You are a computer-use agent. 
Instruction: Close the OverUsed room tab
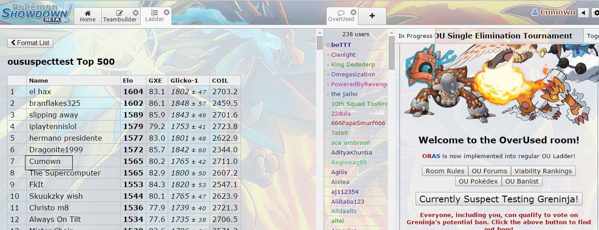pyautogui.click(x=354, y=13)
